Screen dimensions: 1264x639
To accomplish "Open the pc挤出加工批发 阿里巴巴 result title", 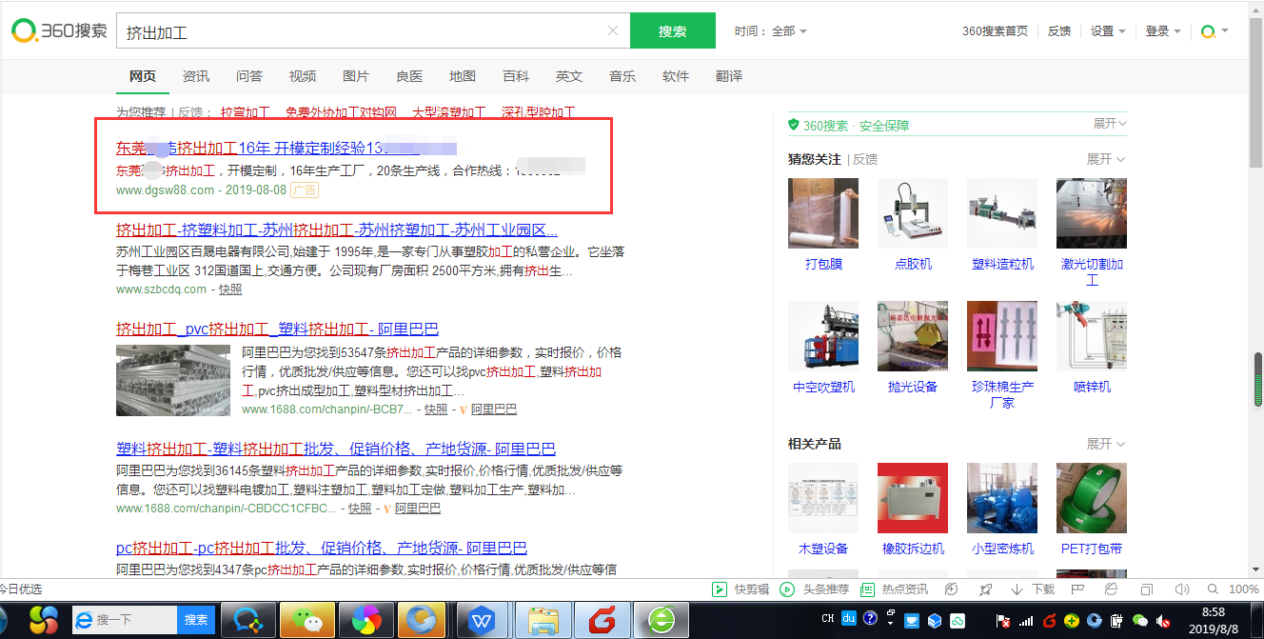I will (322, 549).
